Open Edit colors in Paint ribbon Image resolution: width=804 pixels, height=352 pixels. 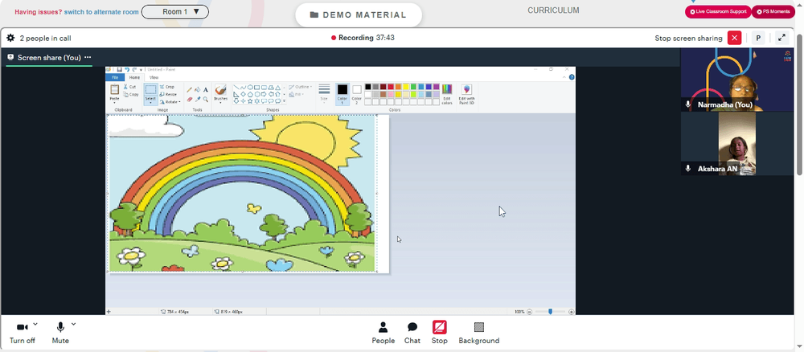(x=447, y=94)
